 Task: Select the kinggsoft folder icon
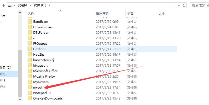30,65
